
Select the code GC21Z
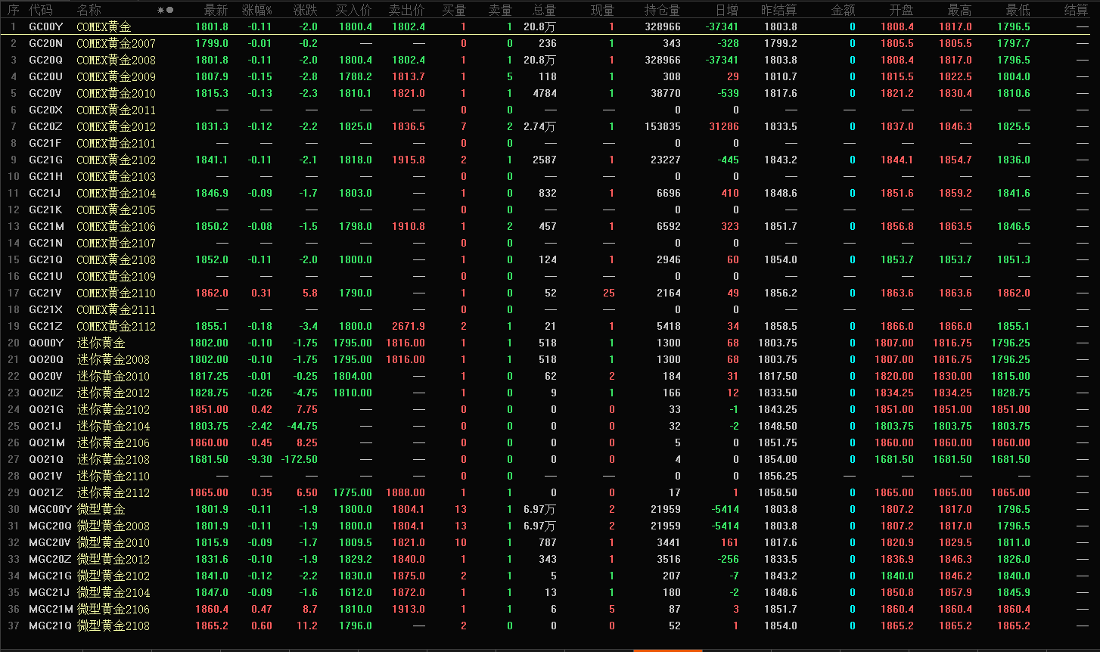coord(46,326)
